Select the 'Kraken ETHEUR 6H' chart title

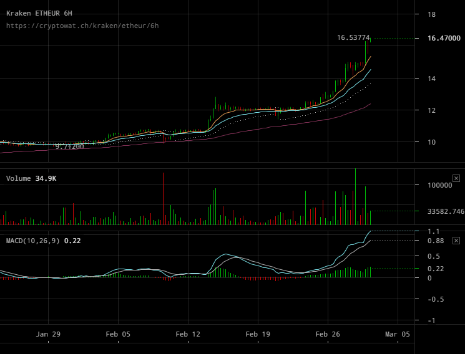click(39, 13)
